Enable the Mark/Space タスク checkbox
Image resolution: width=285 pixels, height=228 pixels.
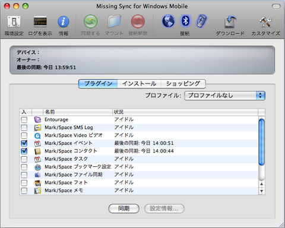(x=24, y=159)
